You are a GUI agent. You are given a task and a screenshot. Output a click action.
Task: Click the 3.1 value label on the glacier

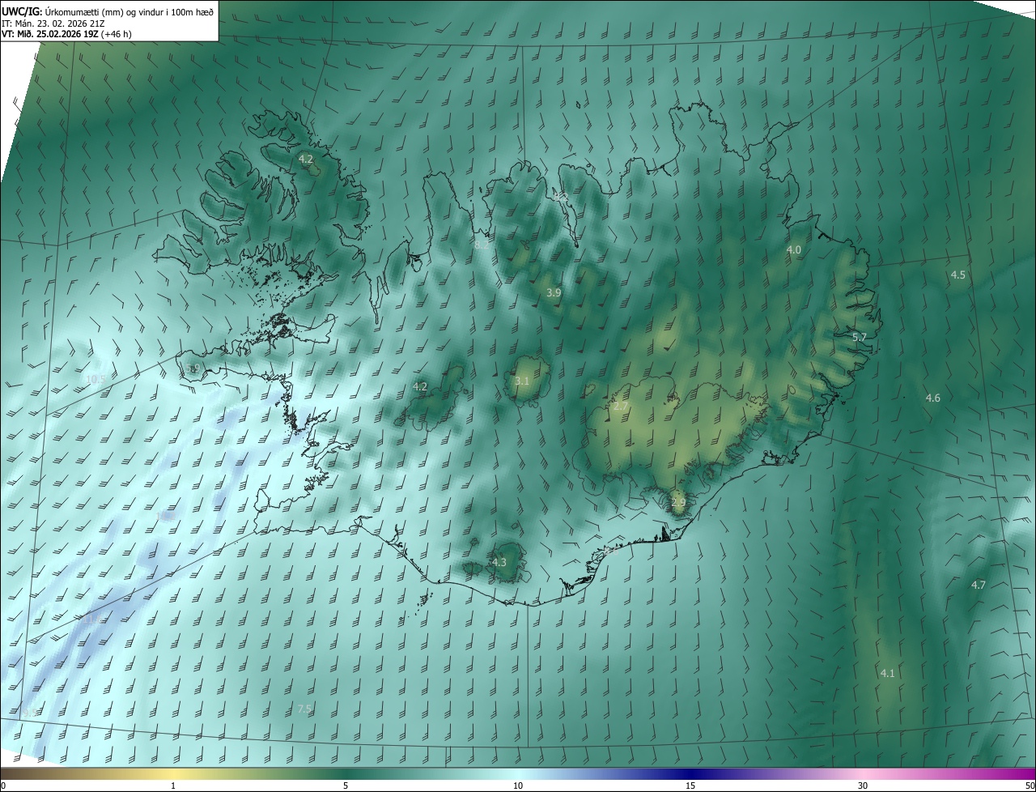[x=522, y=381]
